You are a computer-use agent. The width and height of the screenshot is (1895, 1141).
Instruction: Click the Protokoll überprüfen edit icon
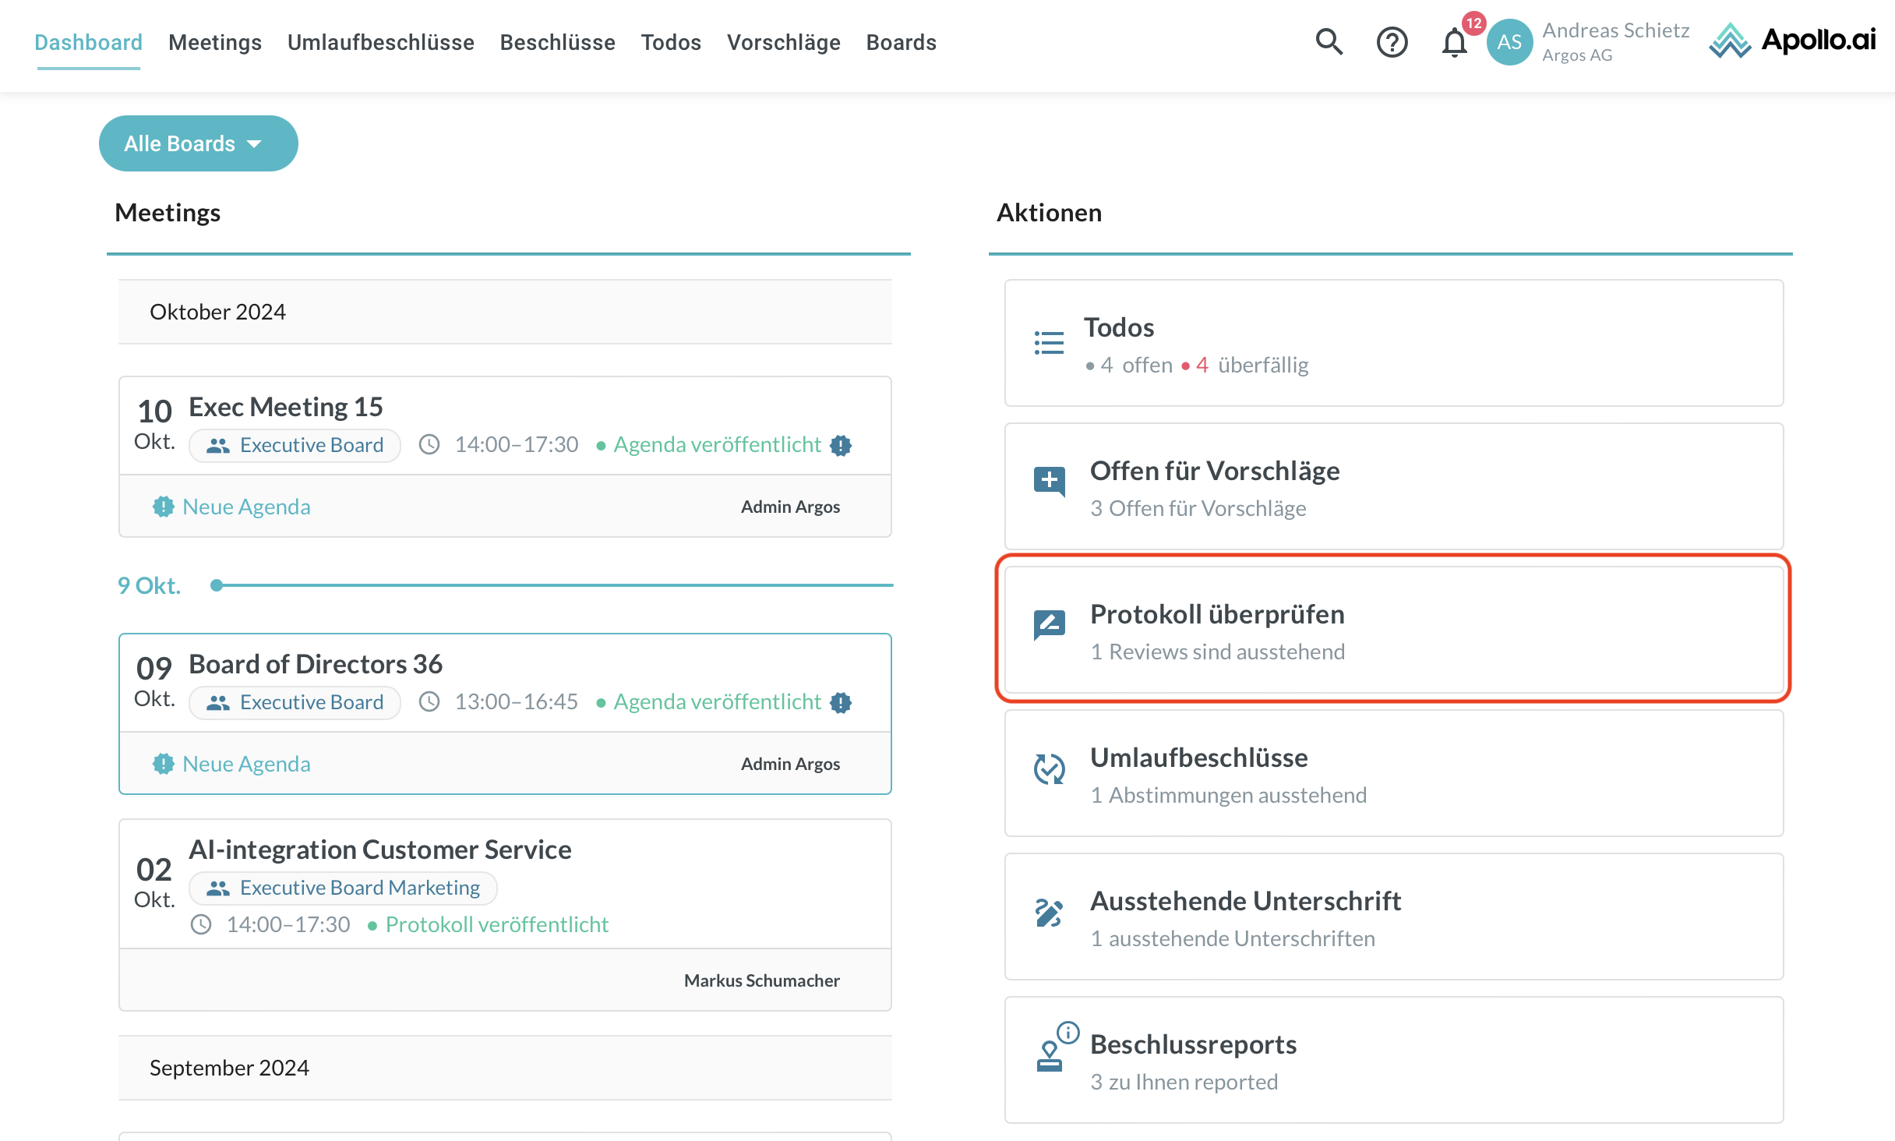(1049, 624)
